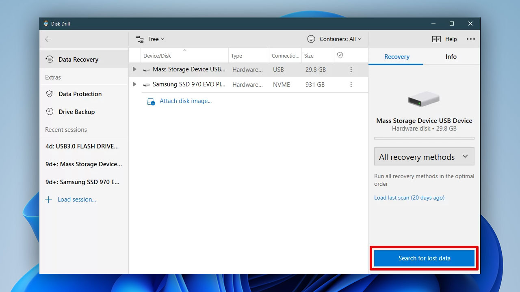Image resolution: width=520 pixels, height=292 pixels.
Task: Click the large drive image in Recovery panel
Action: (x=424, y=99)
